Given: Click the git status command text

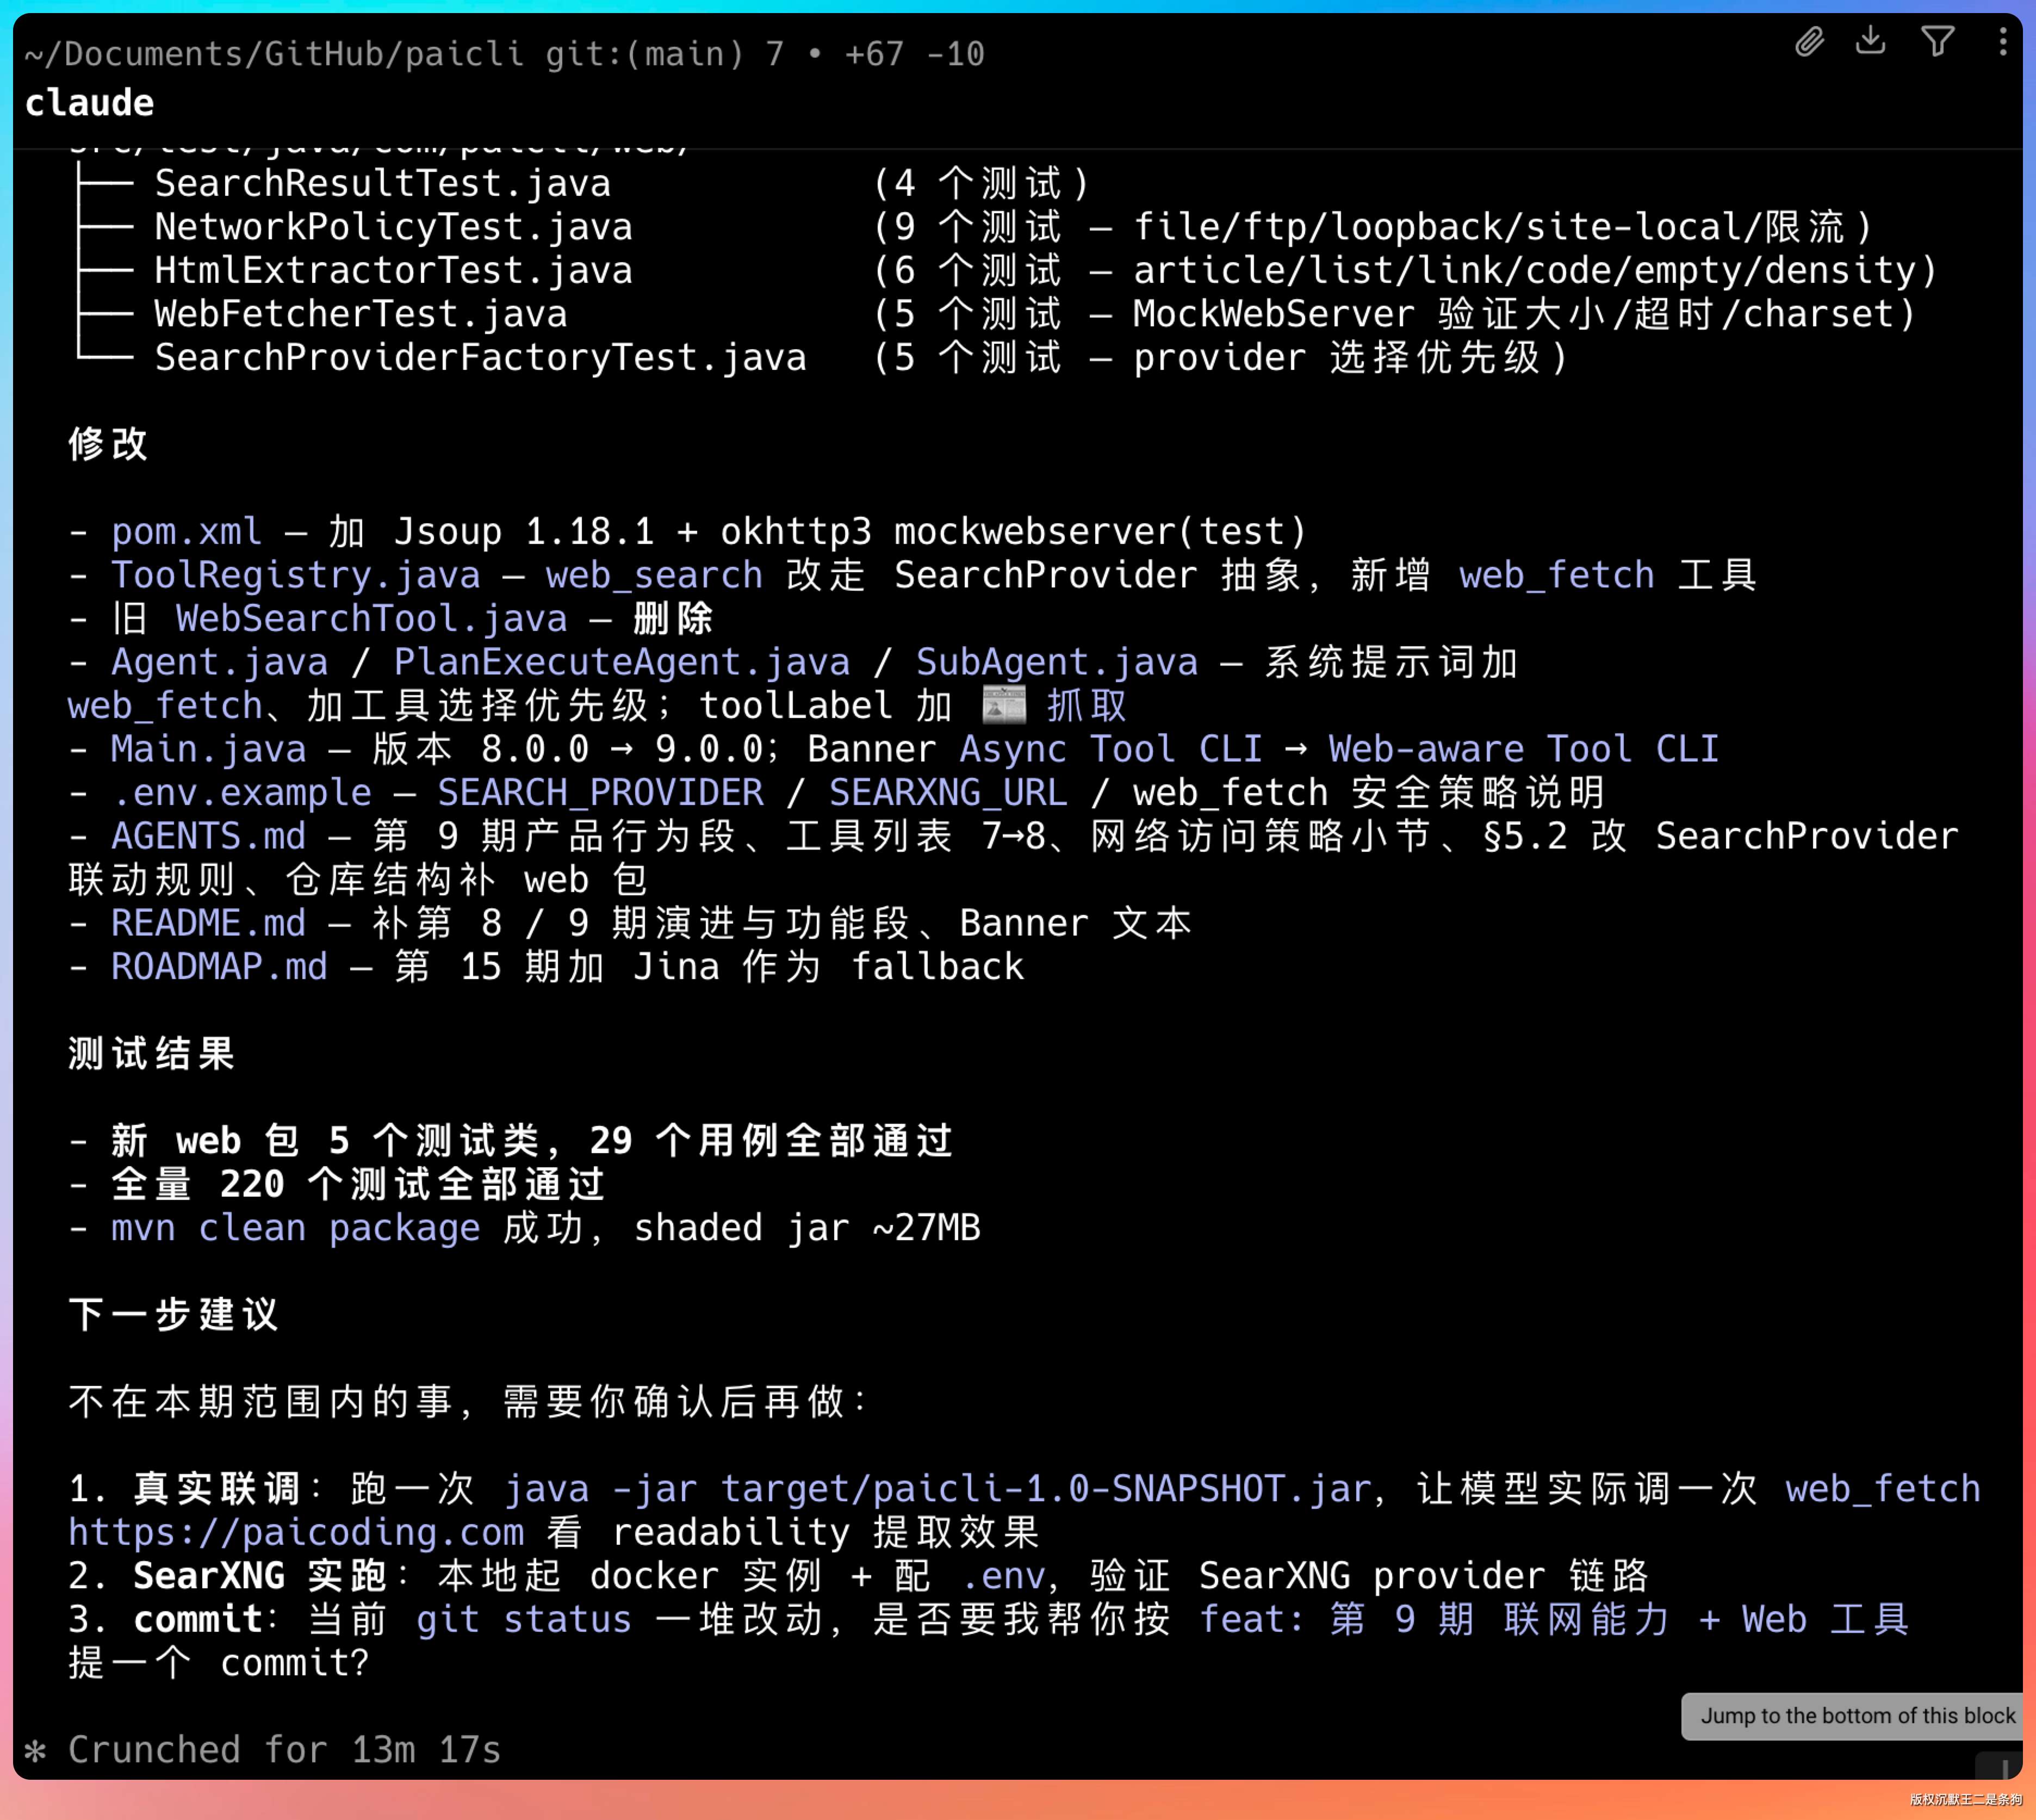Looking at the screenshot, I should pos(524,1619).
